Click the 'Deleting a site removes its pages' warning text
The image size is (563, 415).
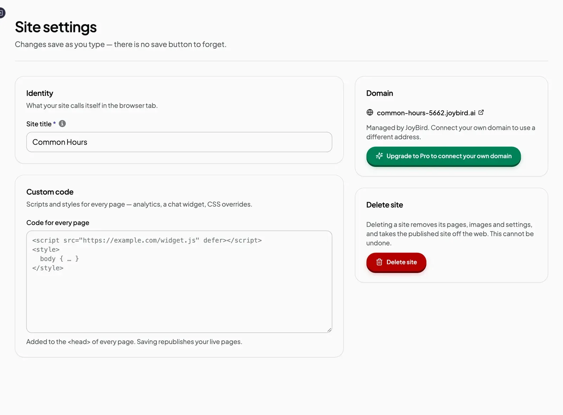click(450, 234)
